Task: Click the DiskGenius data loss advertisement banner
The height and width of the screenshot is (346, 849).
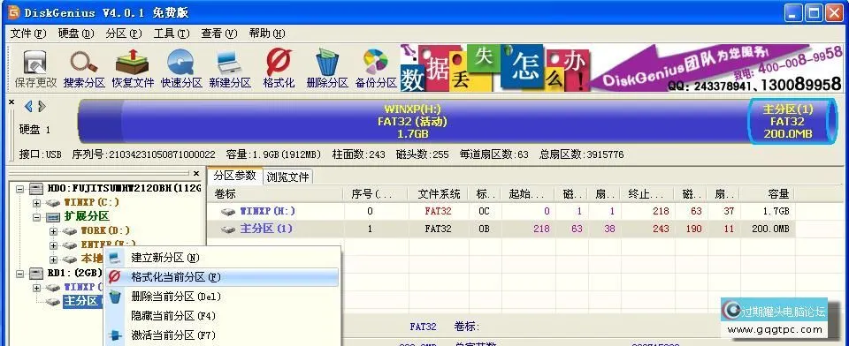Action: (x=622, y=68)
